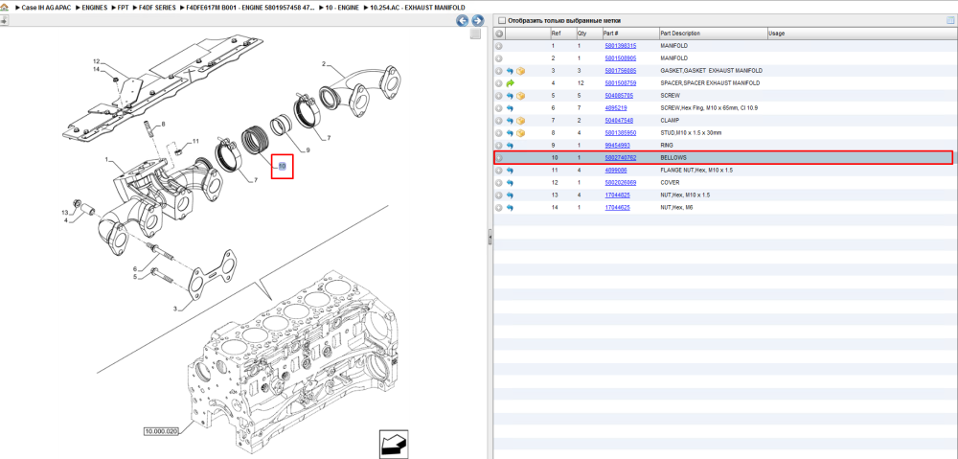Click callout number 8 on the diagram
958x459 pixels.
point(163,125)
